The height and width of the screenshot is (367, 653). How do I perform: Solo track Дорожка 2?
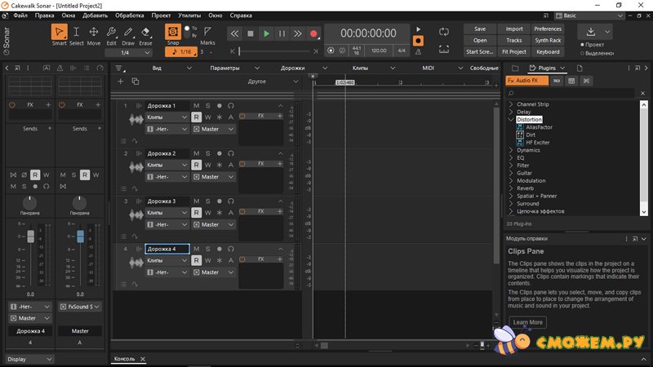tap(208, 153)
